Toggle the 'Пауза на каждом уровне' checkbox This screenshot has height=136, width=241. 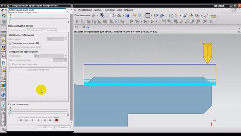(11, 64)
